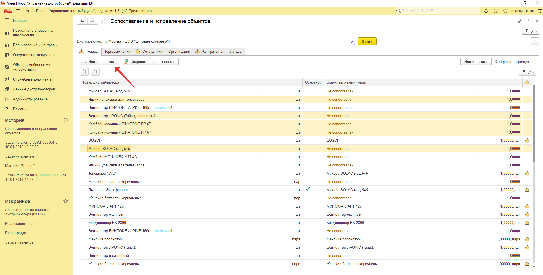Go forward with the right arrow
Viewport: 543px width, 275px height.
coord(92,21)
